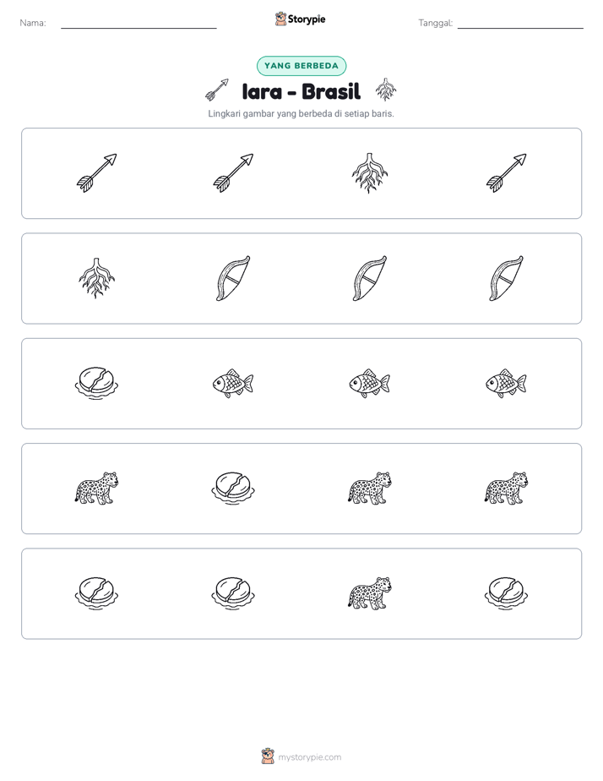Click the small arrow icon beside the title
This screenshot has width=603, height=781.
(x=217, y=90)
